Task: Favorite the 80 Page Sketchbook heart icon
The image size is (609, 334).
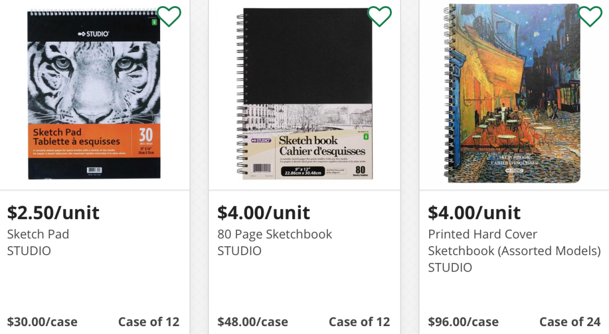Action: (379, 16)
